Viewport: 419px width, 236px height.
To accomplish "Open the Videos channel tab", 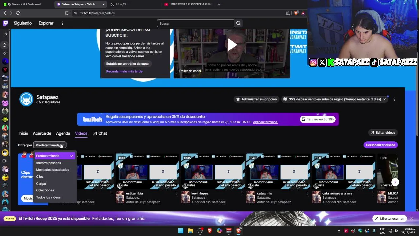I will pyautogui.click(x=81, y=133).
